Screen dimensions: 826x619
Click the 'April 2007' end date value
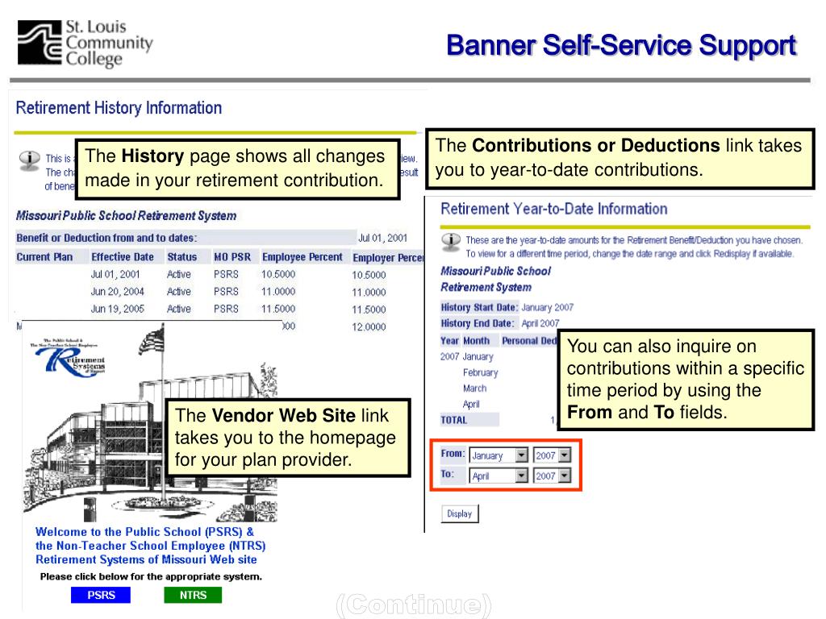(x=540, y=323)
